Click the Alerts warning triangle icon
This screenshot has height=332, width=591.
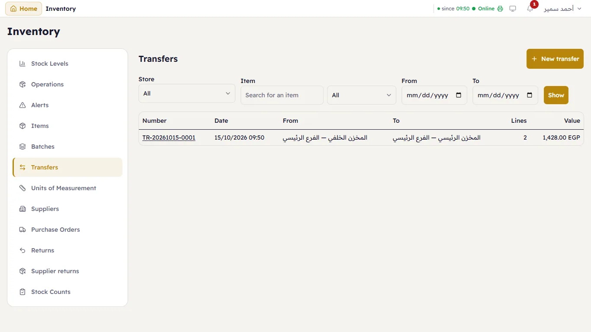[22, 105]
